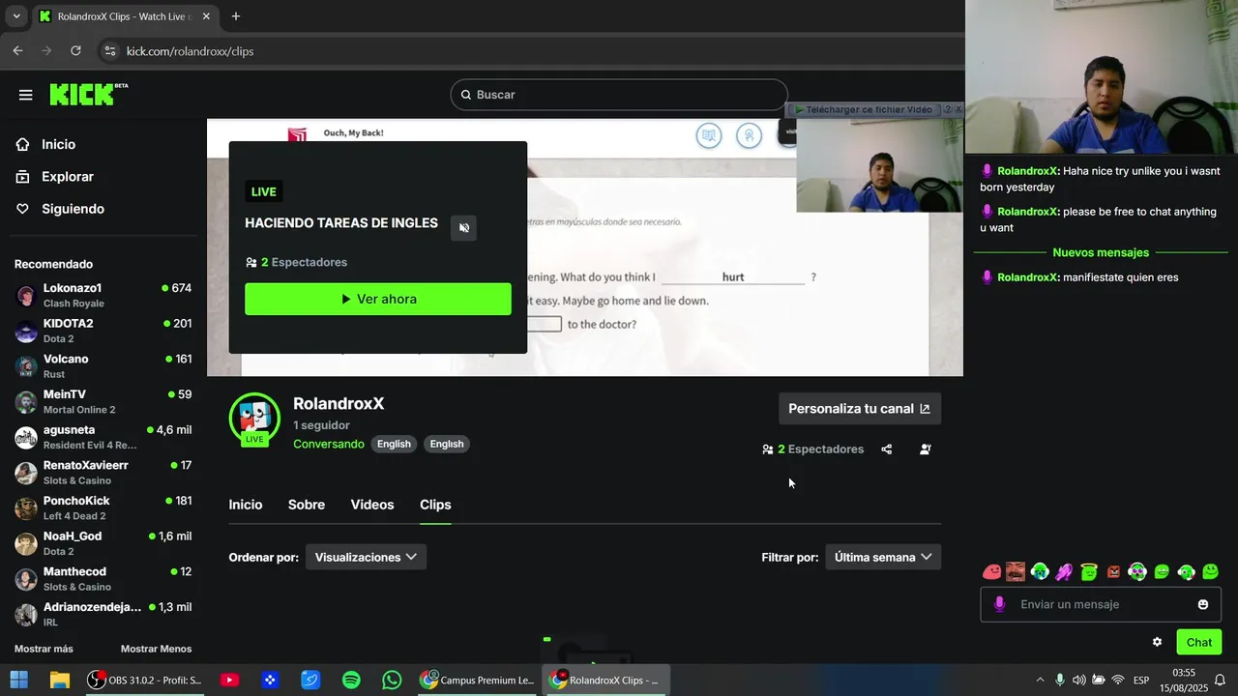The width and height of the screenshot is (1238, 696).
Task: Open recommended channel agusneta
Action: [x=103, y=437]
